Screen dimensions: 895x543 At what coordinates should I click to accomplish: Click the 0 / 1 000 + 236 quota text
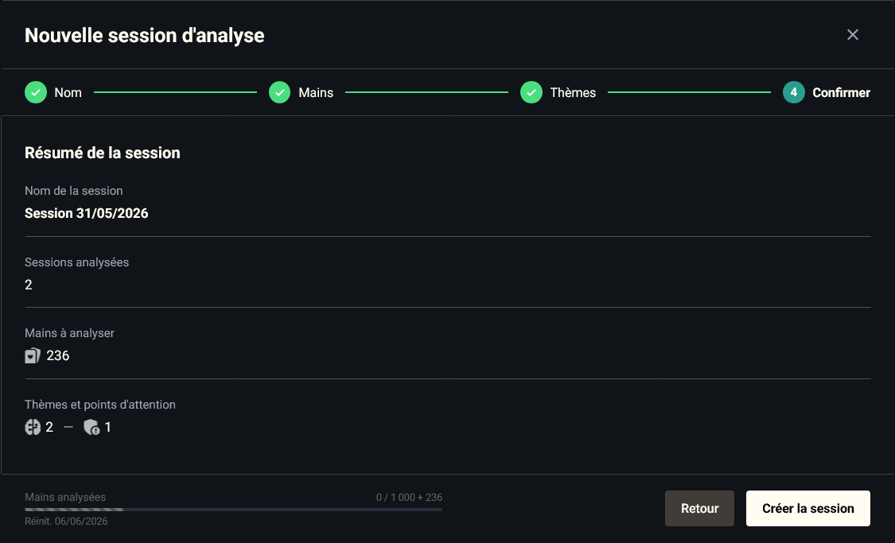(409, 498)
